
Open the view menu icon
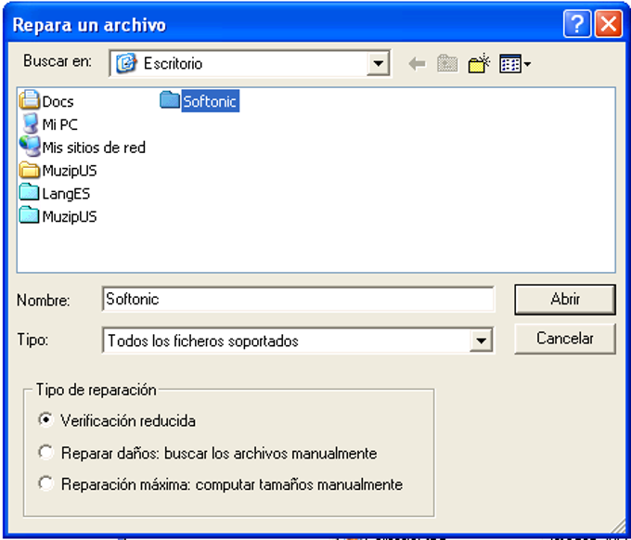(515, 64)
